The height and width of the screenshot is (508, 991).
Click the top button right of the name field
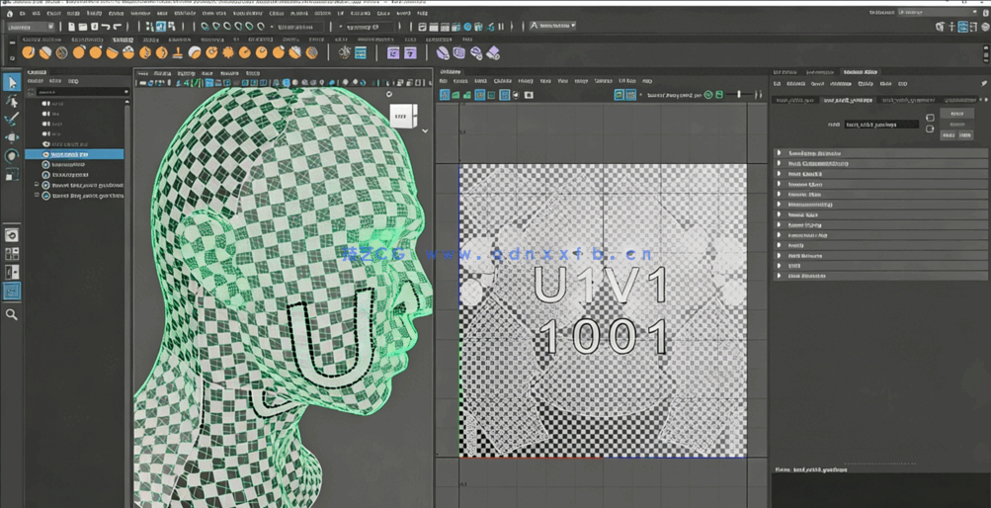955,114
